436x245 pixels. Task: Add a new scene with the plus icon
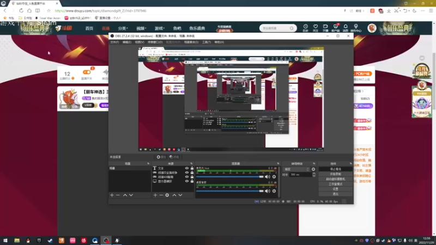pyautogui.click(x=112, y=195)
